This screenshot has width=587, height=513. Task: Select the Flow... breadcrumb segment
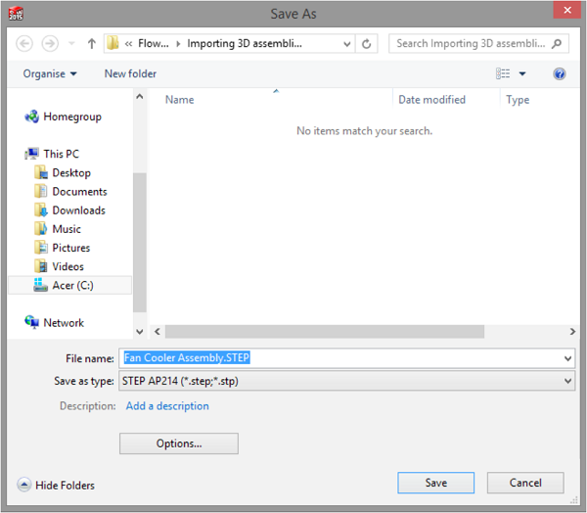click(154, 43)
